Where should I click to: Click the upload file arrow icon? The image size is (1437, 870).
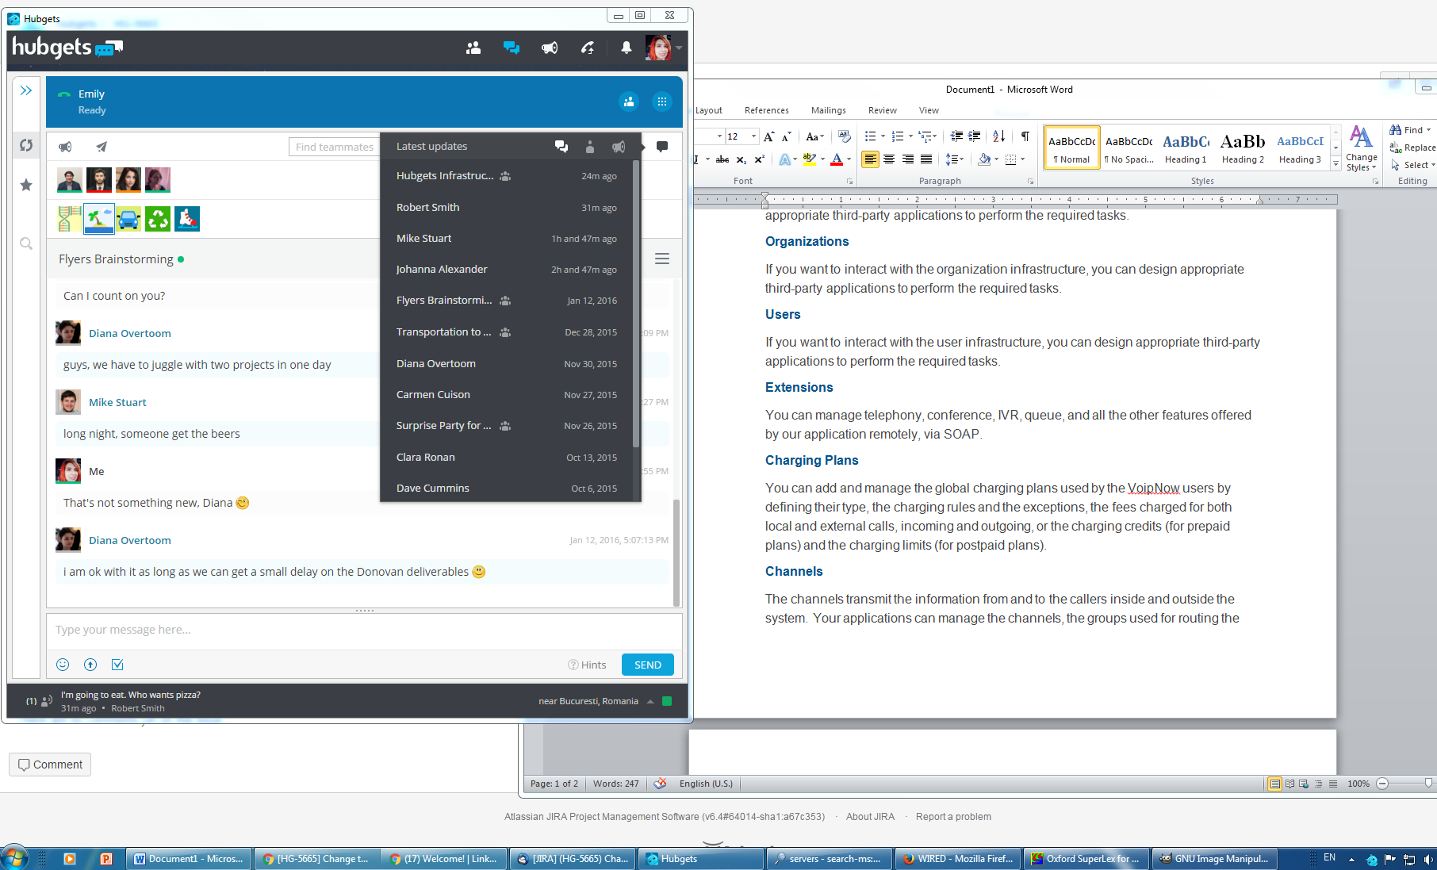pos(90,665)
